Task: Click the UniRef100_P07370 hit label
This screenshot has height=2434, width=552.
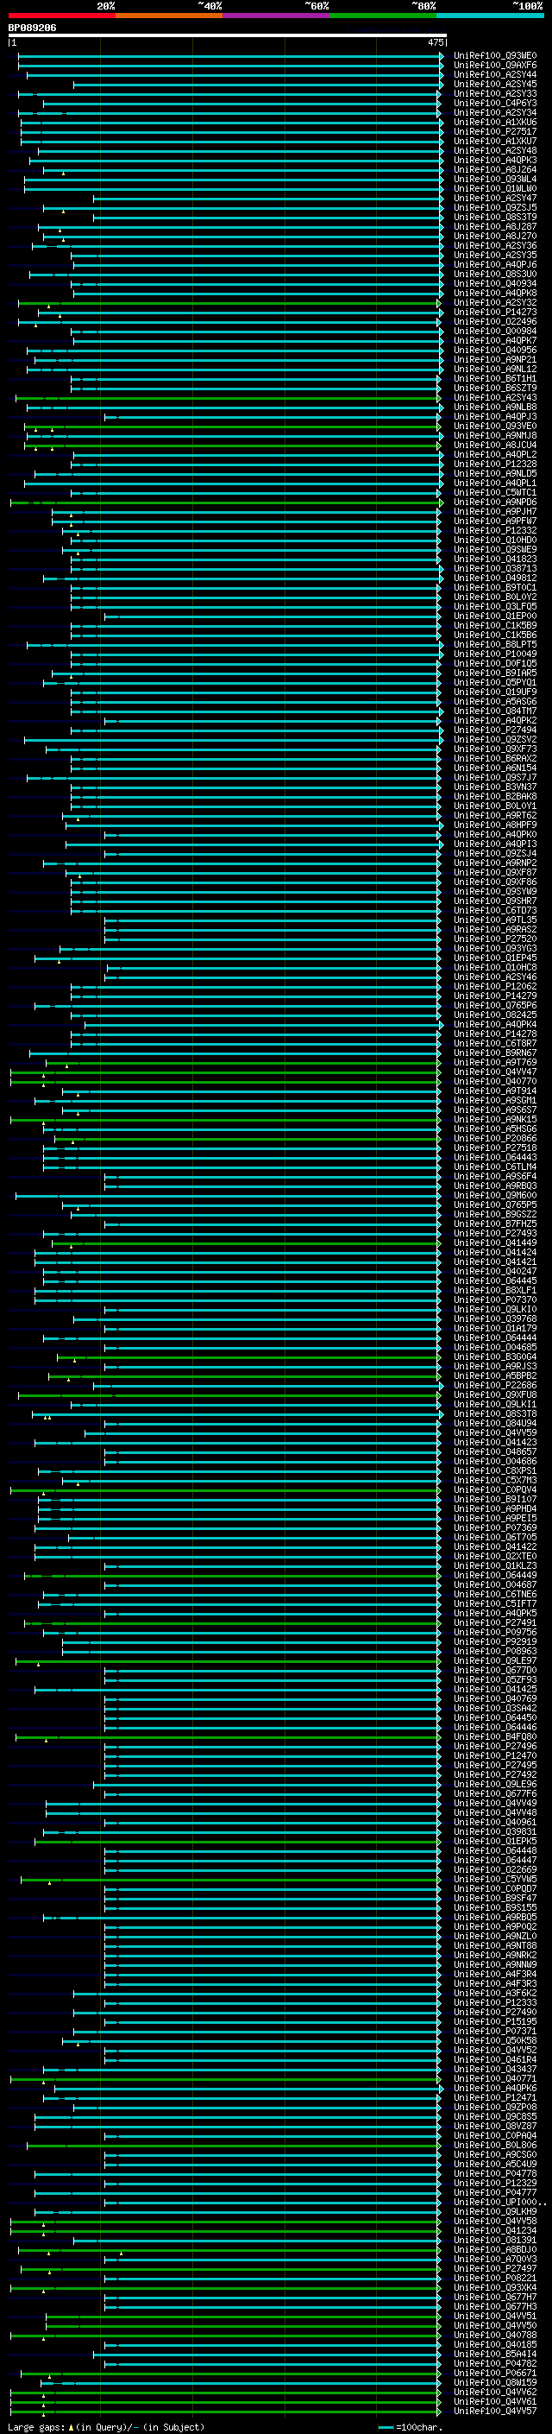Action: 495,1300
